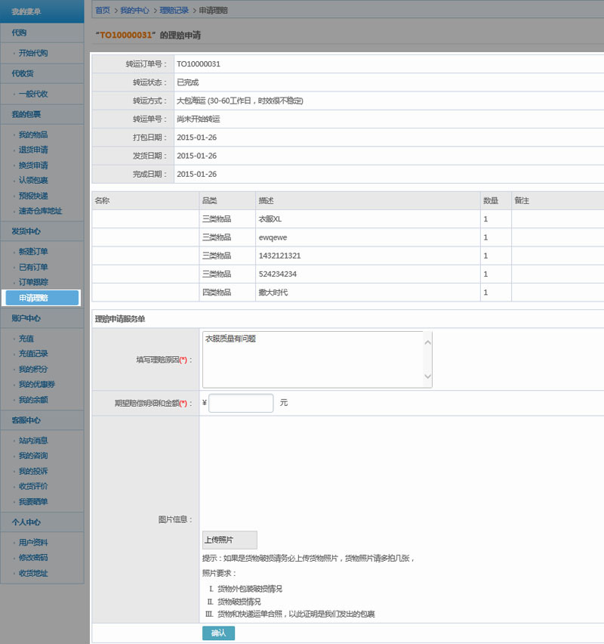Screen dimensions: 604x644
Task: Focus the expected compensation amount field
Action: 241,403
